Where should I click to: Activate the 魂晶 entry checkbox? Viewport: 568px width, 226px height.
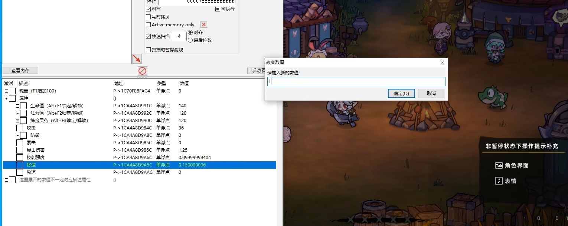pyautogui.click(x=12, y=91)
